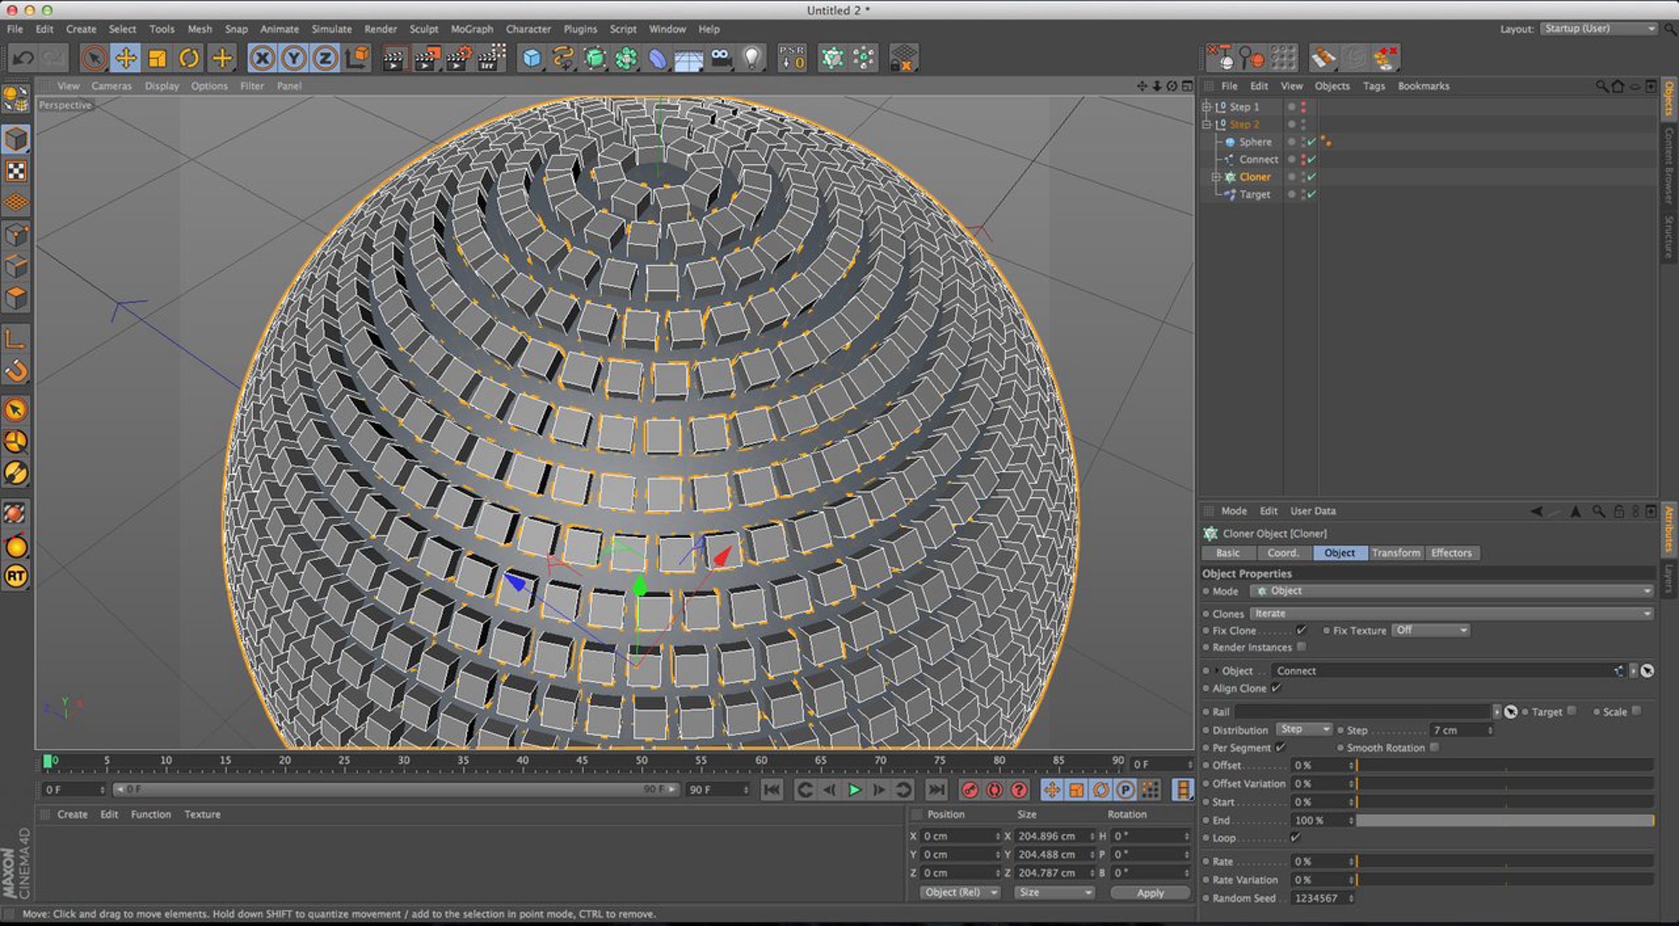This screenshot has height=926, width=1679.
Task: Add a Cube primitive from the toolbar
Action: click(x=532, y=58)
